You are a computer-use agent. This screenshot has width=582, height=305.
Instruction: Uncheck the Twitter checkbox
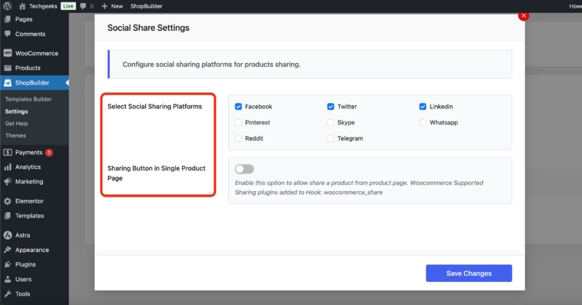(330, 107)
